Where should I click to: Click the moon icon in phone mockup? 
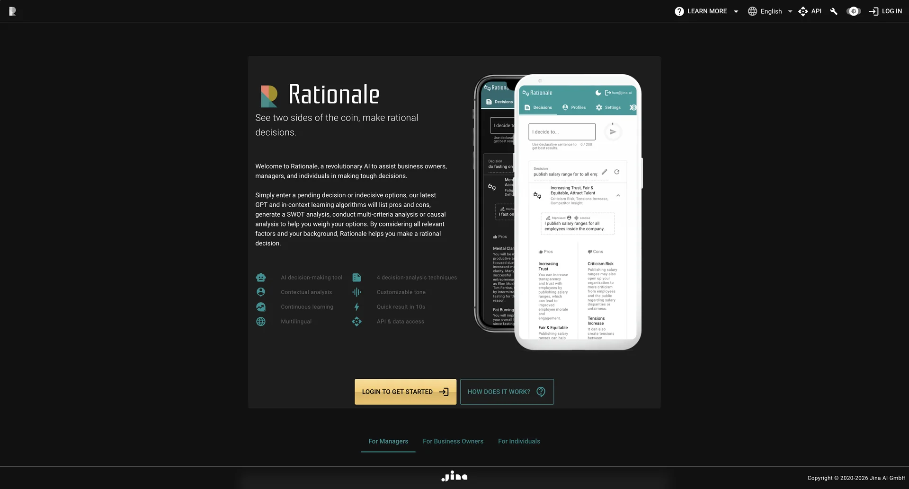click(598, 93)
